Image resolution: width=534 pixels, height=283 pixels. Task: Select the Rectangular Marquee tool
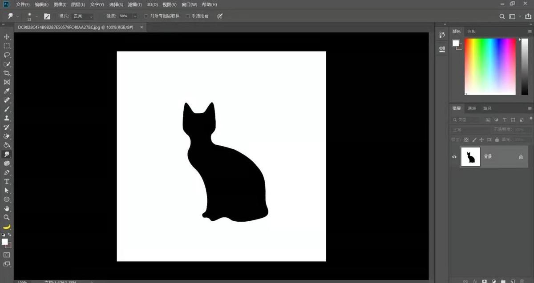click(7, 46)
